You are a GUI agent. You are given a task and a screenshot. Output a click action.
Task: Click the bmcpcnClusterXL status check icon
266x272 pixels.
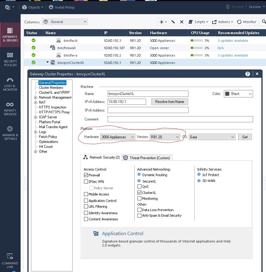click(x=34, y=62)
